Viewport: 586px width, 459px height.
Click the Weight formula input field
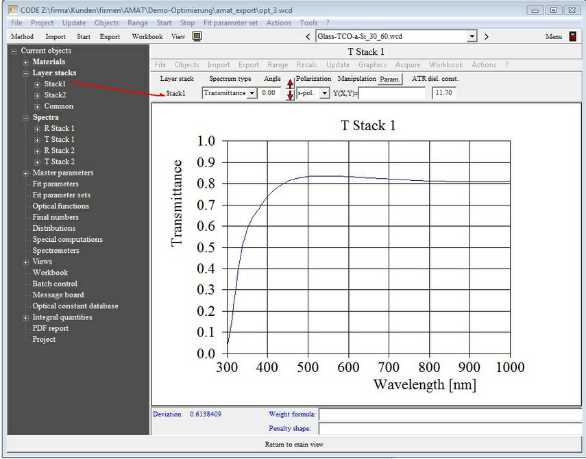(x=450, y=414)
